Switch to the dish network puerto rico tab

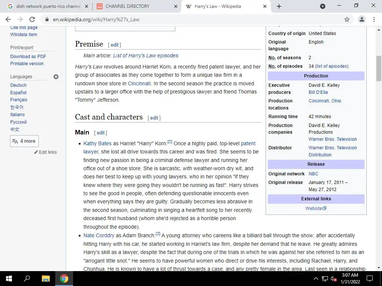[x=48, y=6]
